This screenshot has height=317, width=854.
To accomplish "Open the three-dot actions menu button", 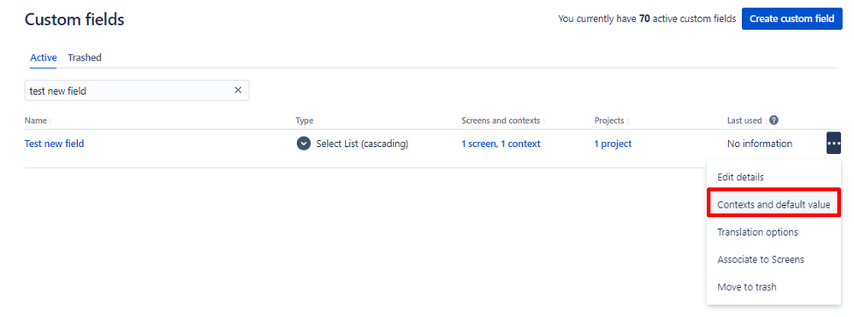I will [833, 143].
